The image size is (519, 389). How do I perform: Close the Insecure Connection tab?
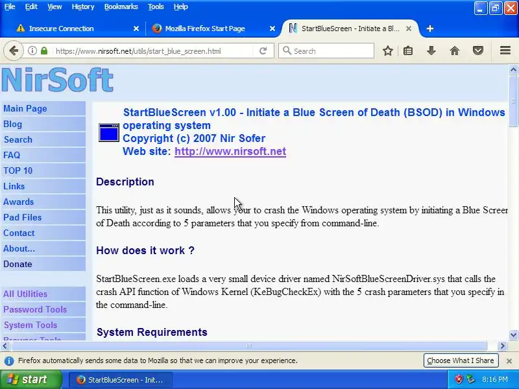coord(136,29)
